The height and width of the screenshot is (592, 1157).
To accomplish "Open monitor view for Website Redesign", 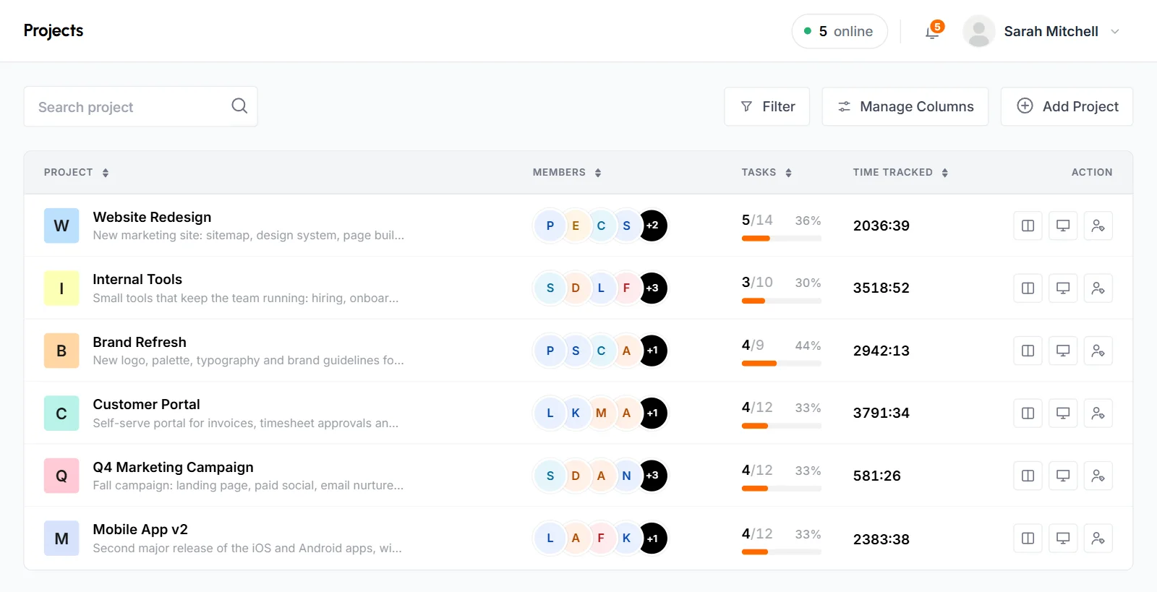I will point(1063,226).
